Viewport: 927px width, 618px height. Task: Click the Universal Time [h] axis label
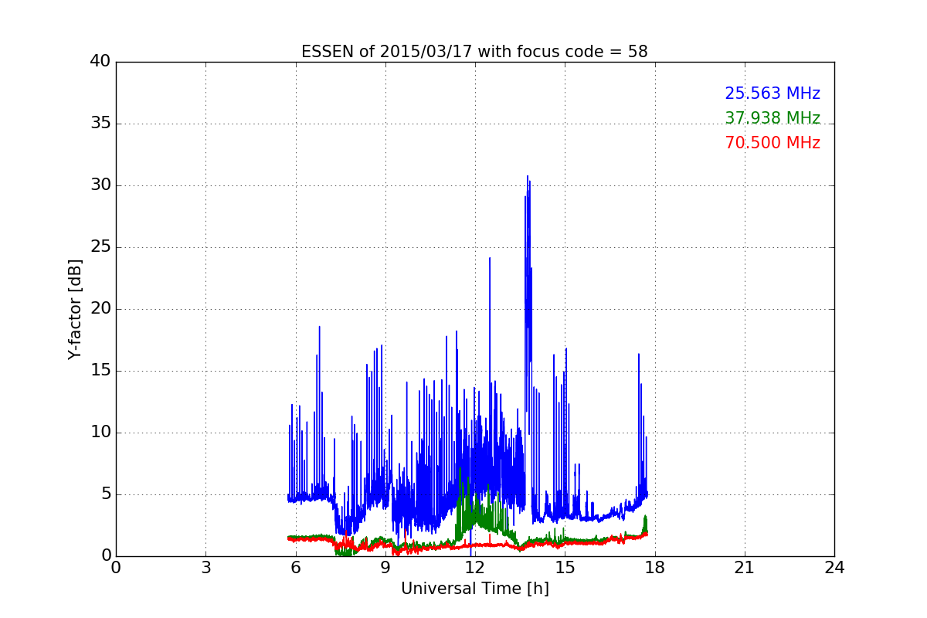tap(474, 589)
